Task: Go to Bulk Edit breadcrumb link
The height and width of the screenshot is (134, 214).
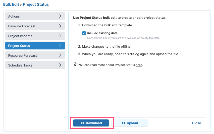Action: click(x=11, y=4)
